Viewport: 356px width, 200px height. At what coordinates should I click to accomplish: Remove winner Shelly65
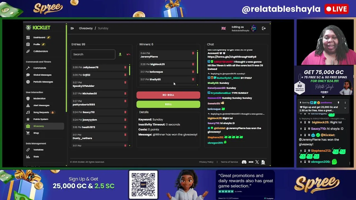[x=193, y=79]
